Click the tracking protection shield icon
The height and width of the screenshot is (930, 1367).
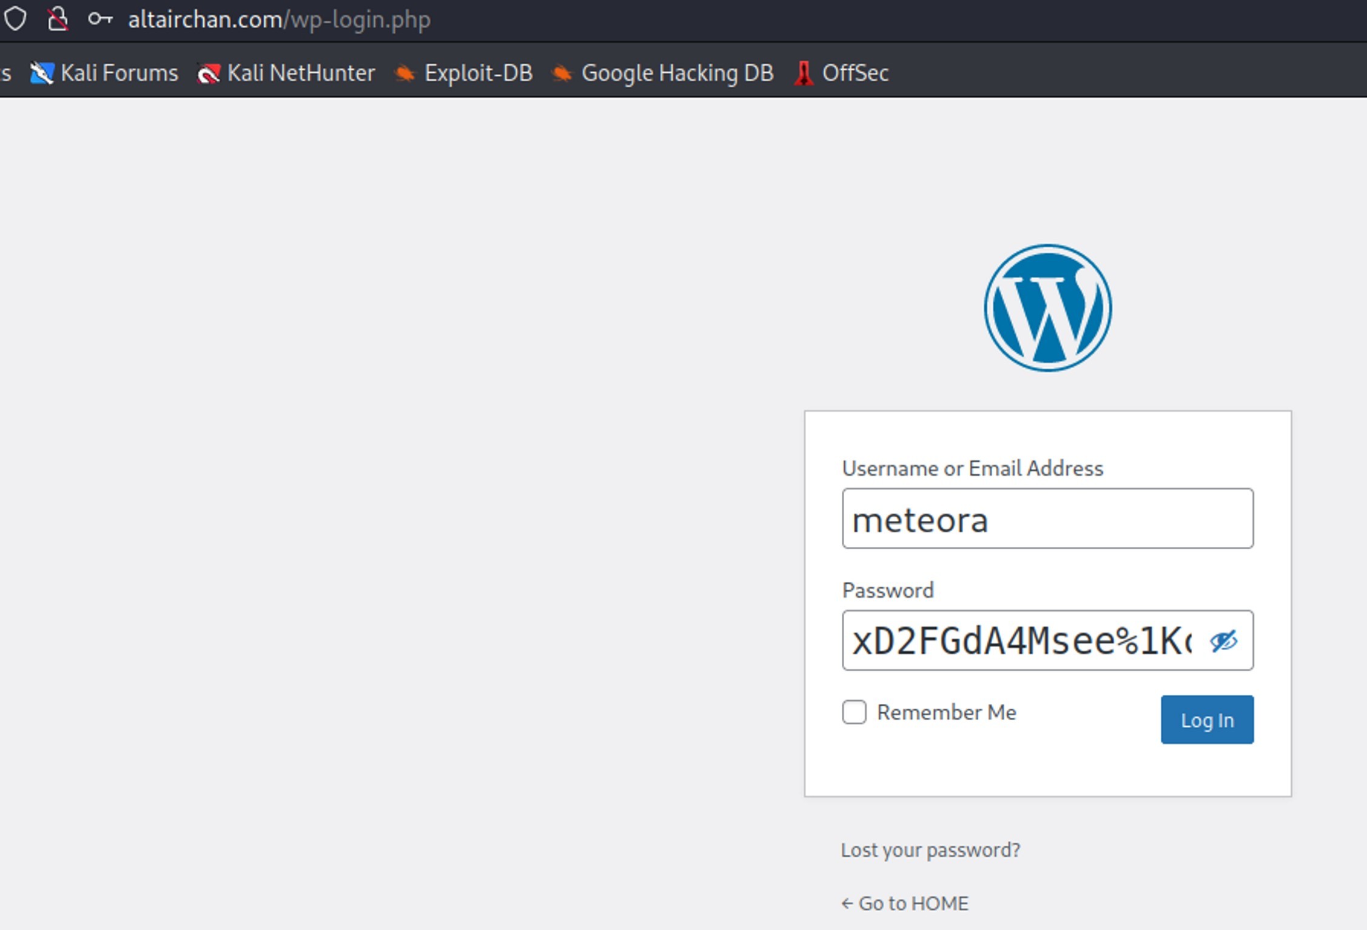click(15, 19)
